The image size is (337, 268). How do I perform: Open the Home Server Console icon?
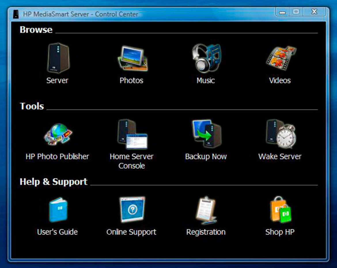click(x=132, y=134)
